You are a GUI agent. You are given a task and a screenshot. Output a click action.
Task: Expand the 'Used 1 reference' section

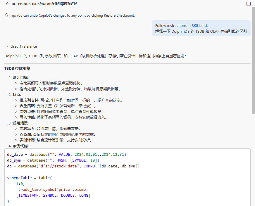(x=21, y=46)
